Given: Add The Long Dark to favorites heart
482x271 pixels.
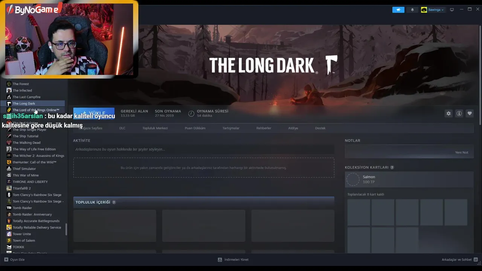Looking at the screenshot, I should (x=470, y=113).
